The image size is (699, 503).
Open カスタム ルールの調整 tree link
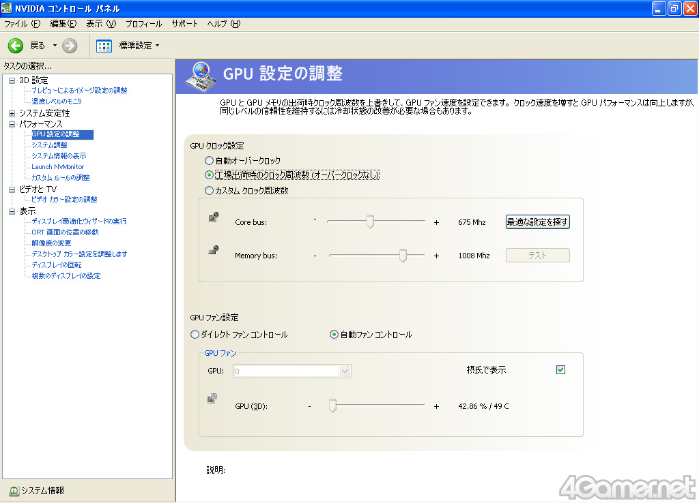[x=61, y=178]
